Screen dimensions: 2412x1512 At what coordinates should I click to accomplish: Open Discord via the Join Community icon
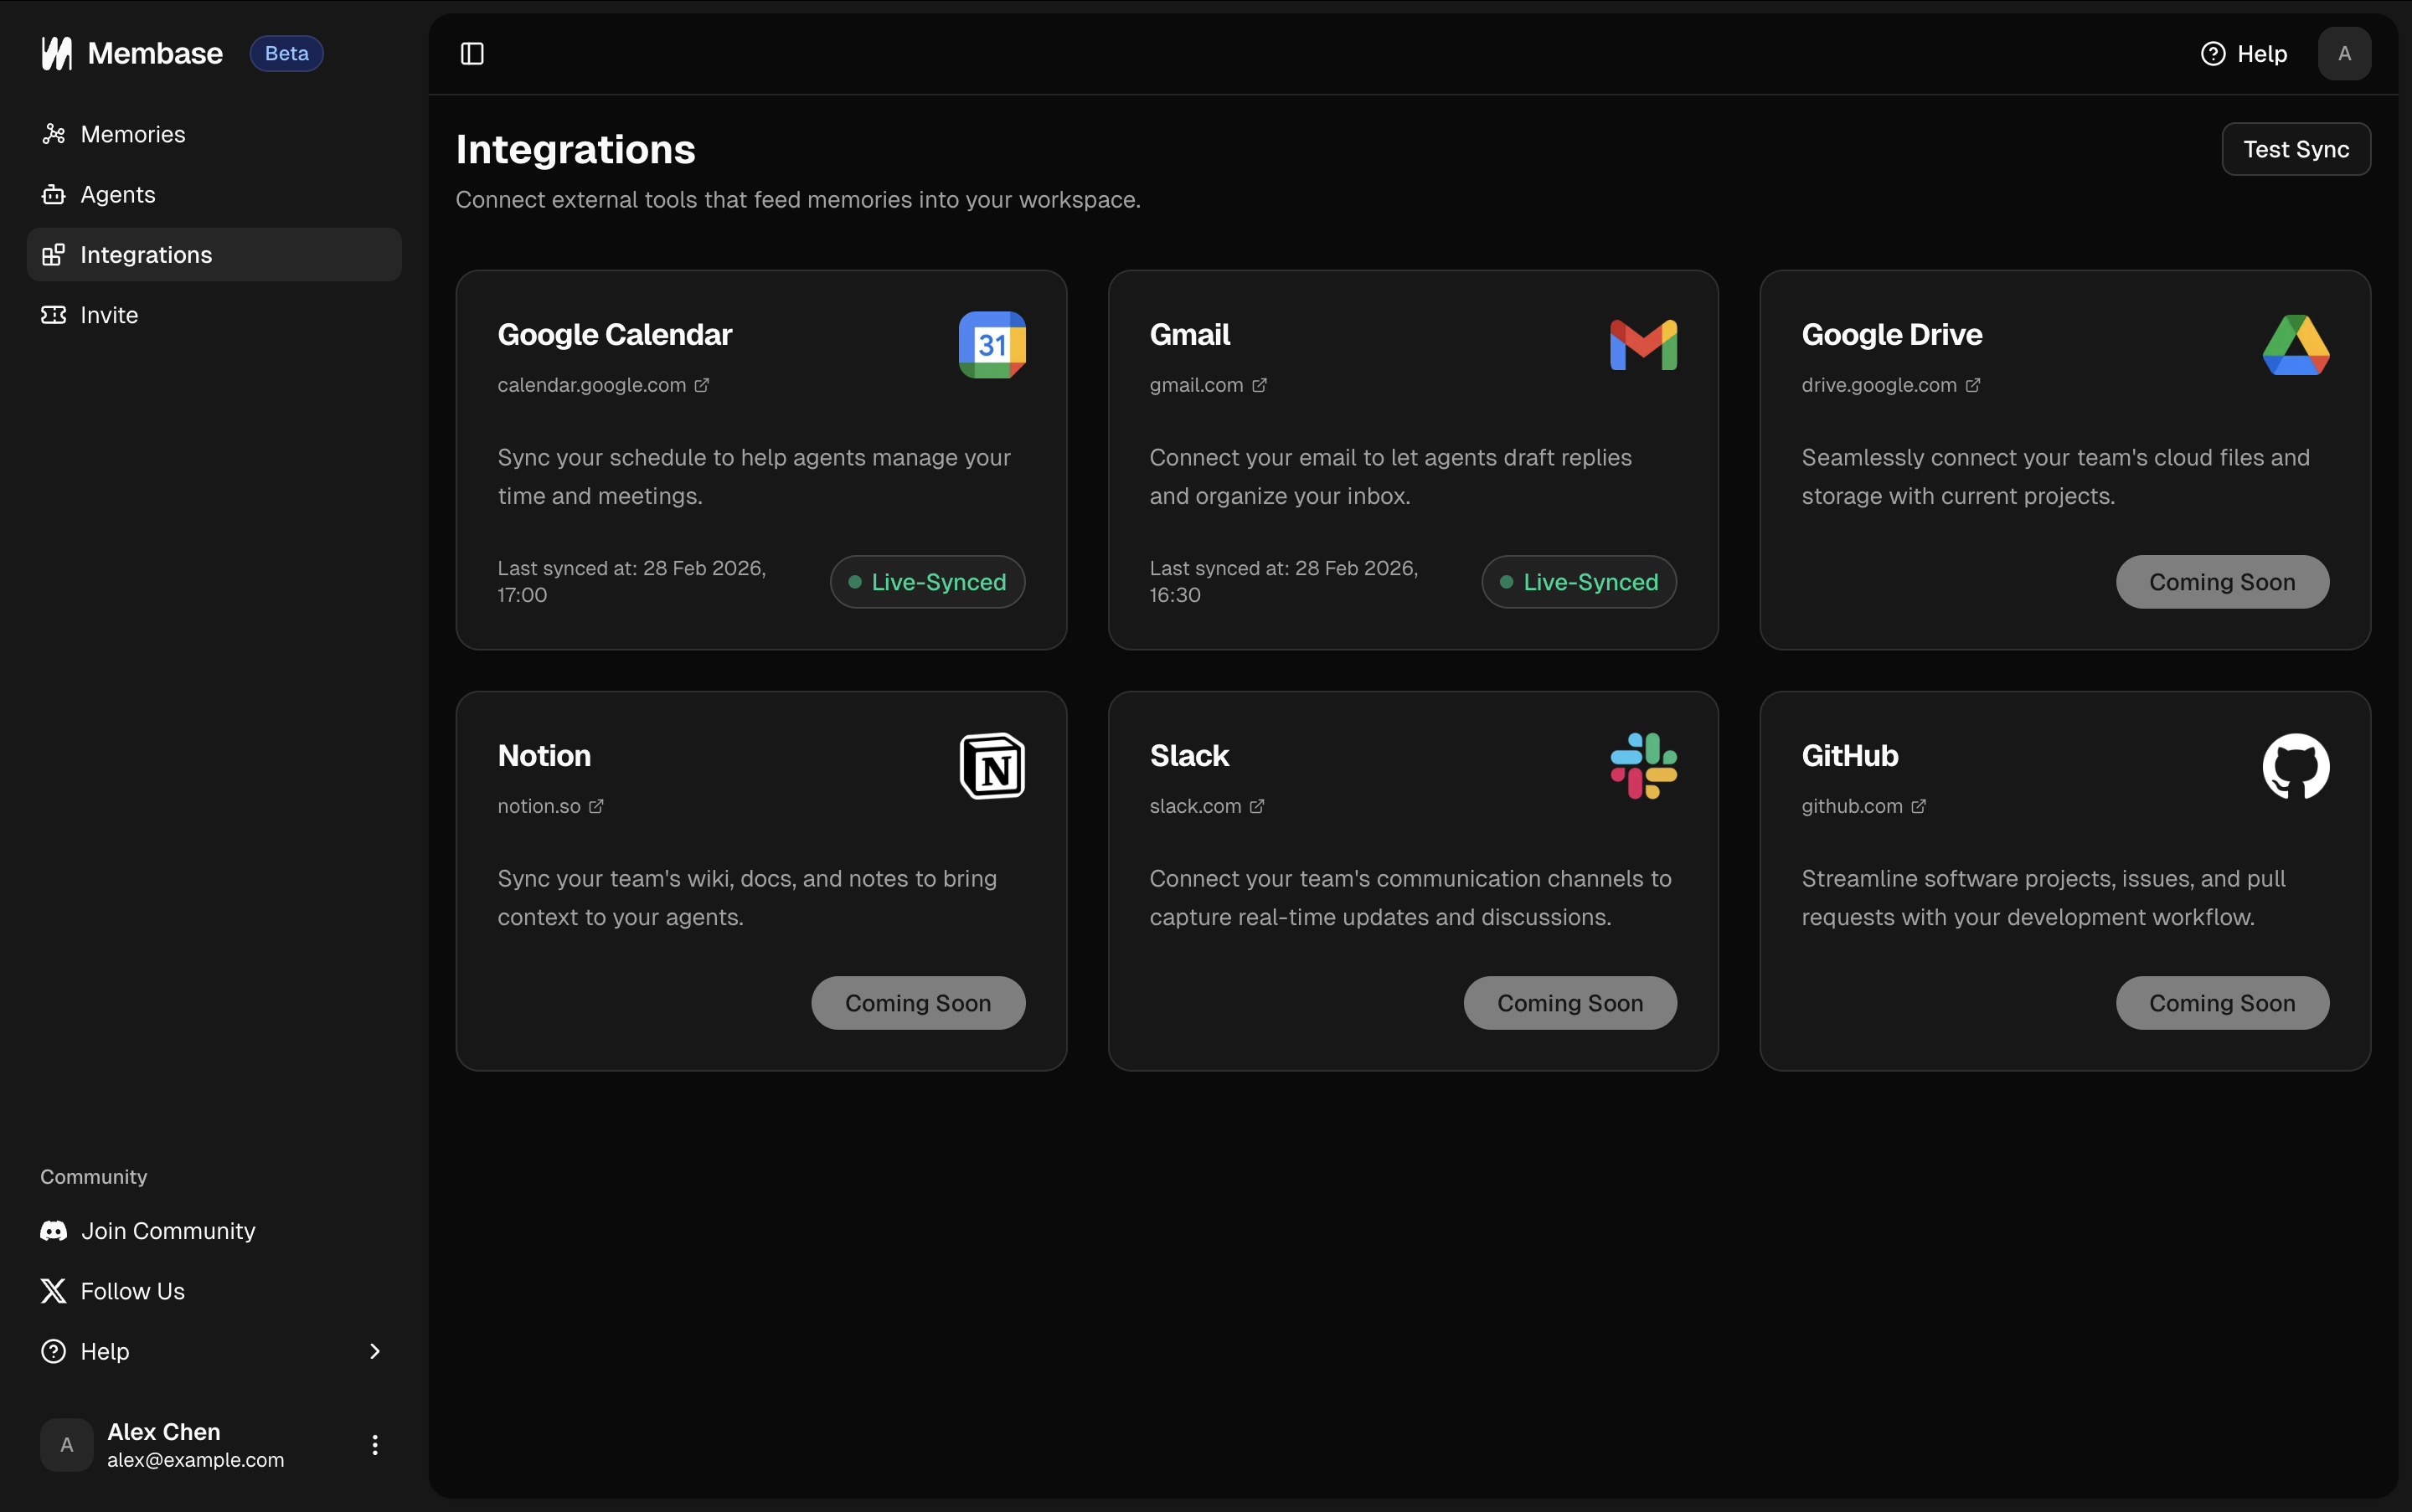click(x=55, y=1230)
